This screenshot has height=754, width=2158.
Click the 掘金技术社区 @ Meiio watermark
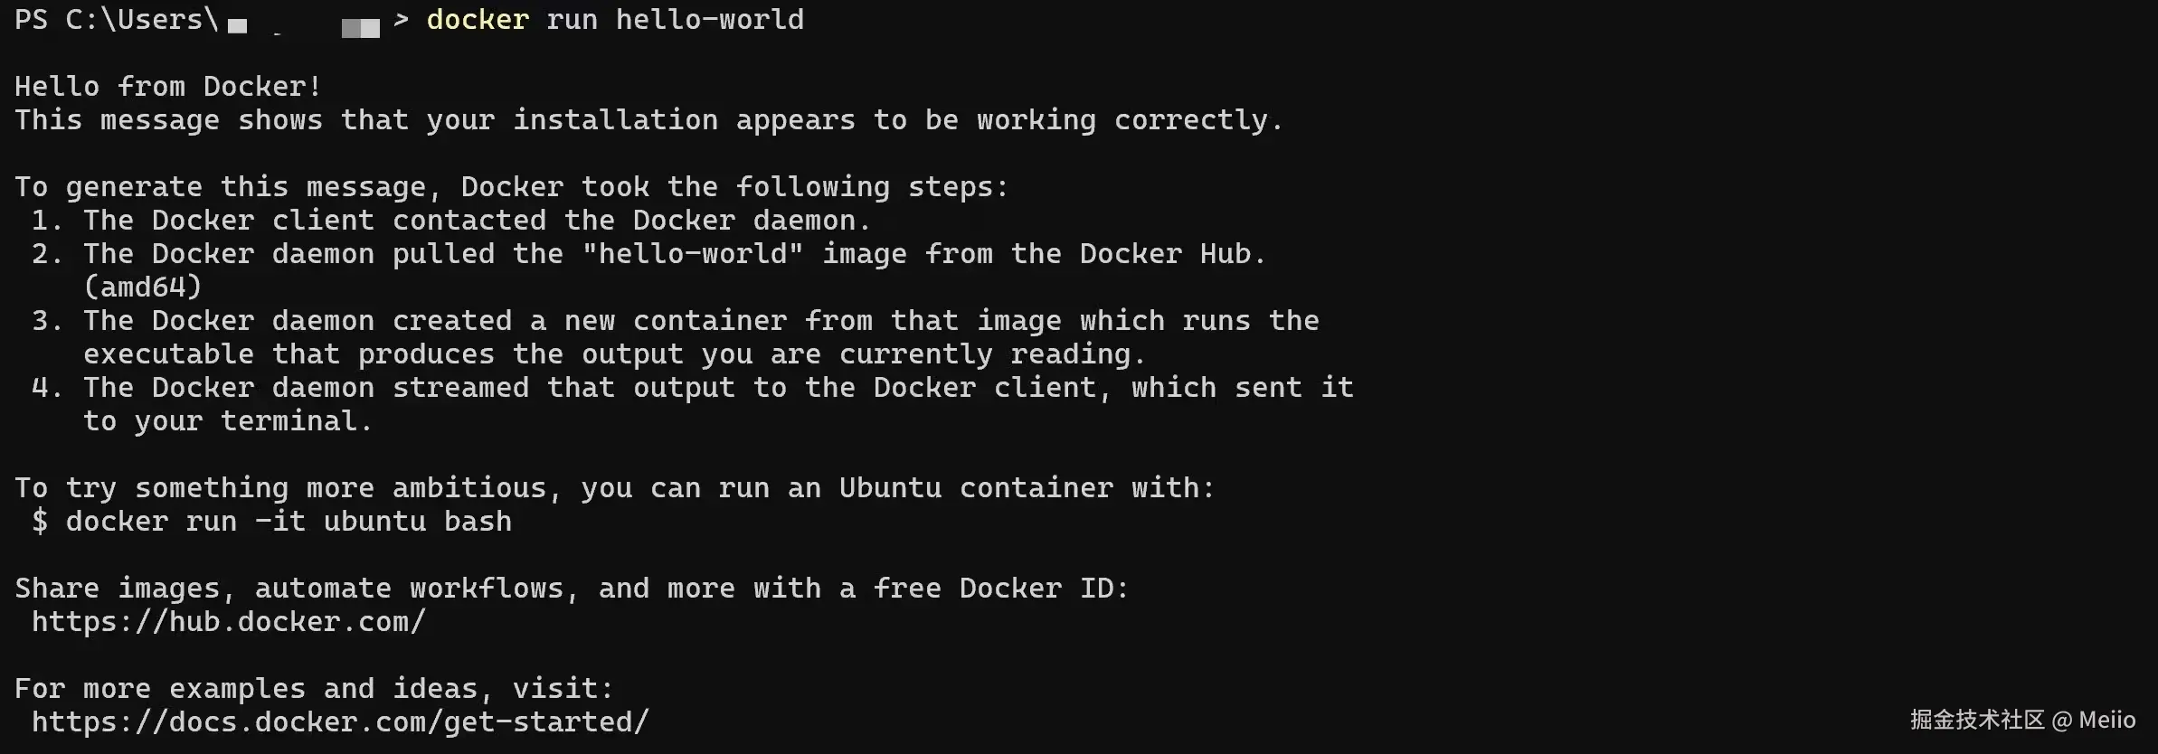click(x=2022, y=720)
